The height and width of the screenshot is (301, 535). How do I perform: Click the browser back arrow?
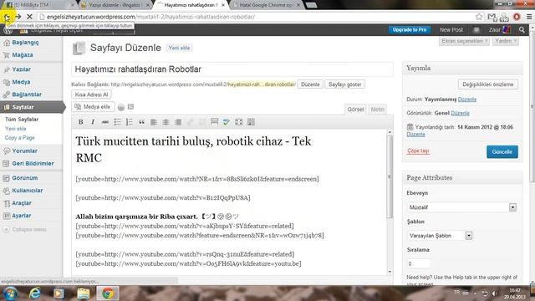click(x=7, y=17)
